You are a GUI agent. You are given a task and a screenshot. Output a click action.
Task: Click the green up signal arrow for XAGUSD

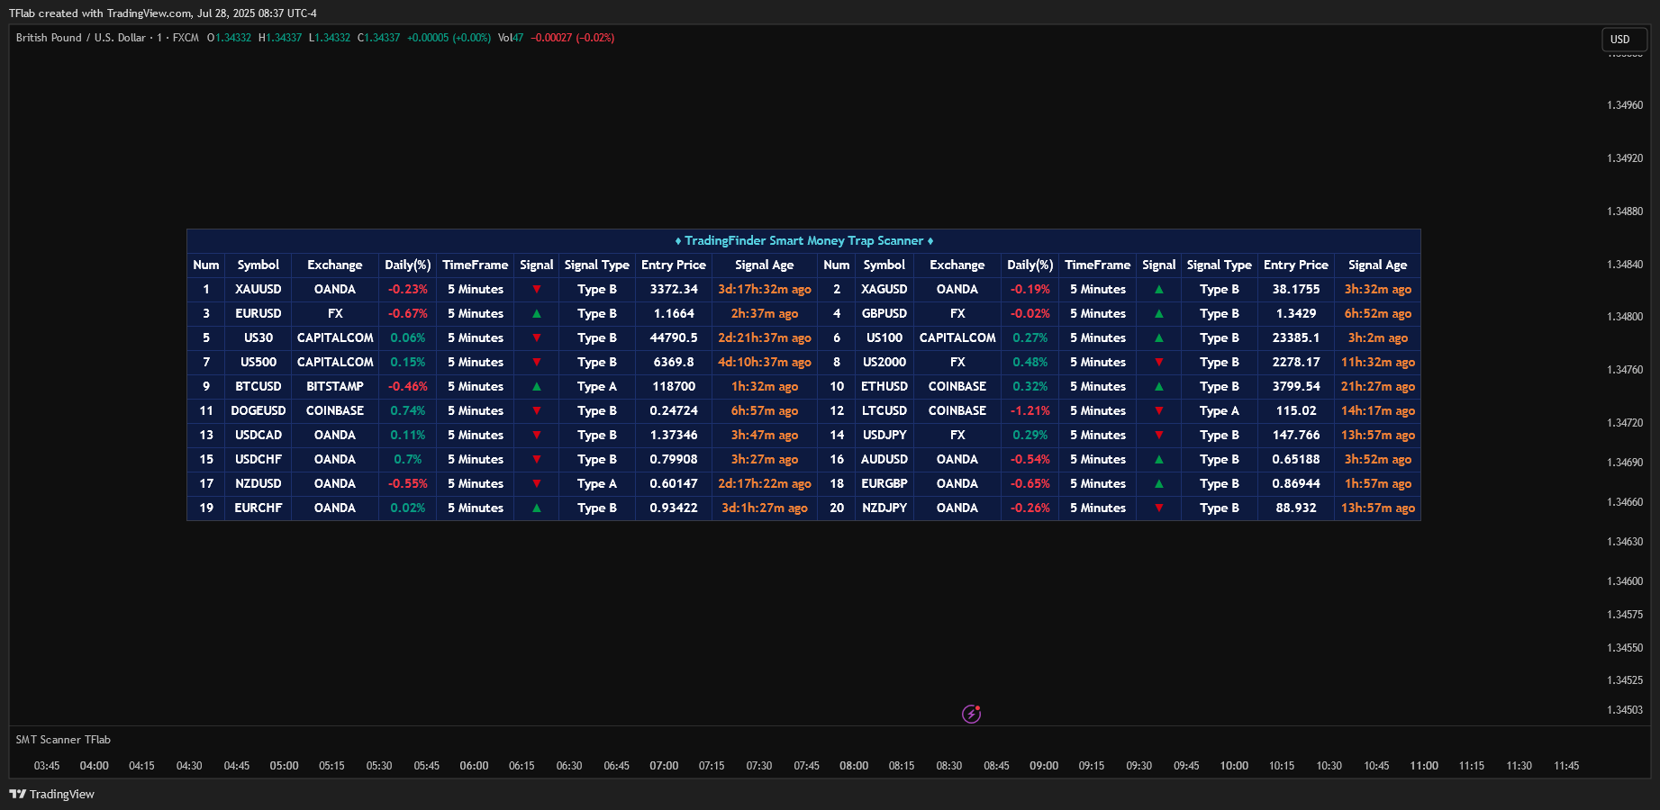[1159, 289]
